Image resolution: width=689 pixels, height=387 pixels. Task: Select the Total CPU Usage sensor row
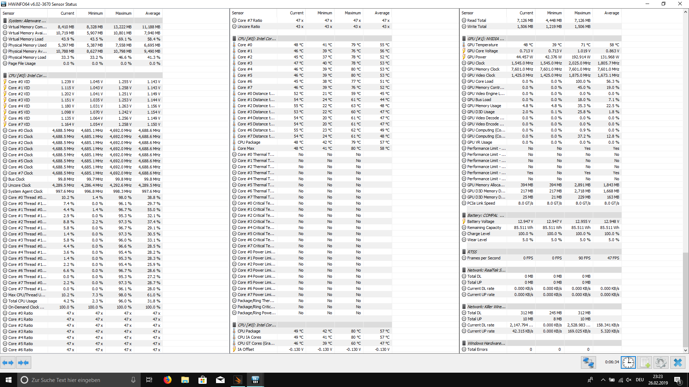point(23,301)
